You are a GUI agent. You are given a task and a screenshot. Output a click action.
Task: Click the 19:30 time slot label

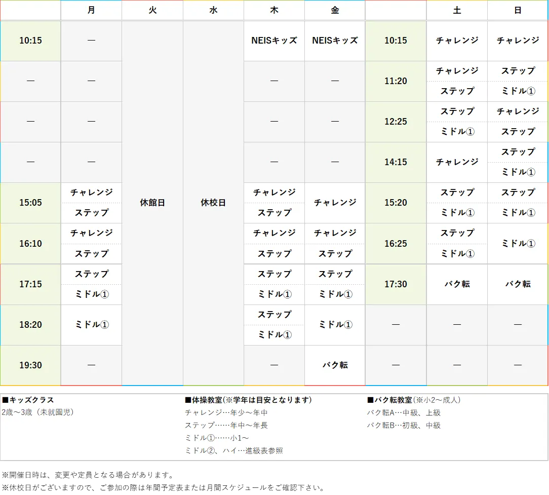pos(30,365)
